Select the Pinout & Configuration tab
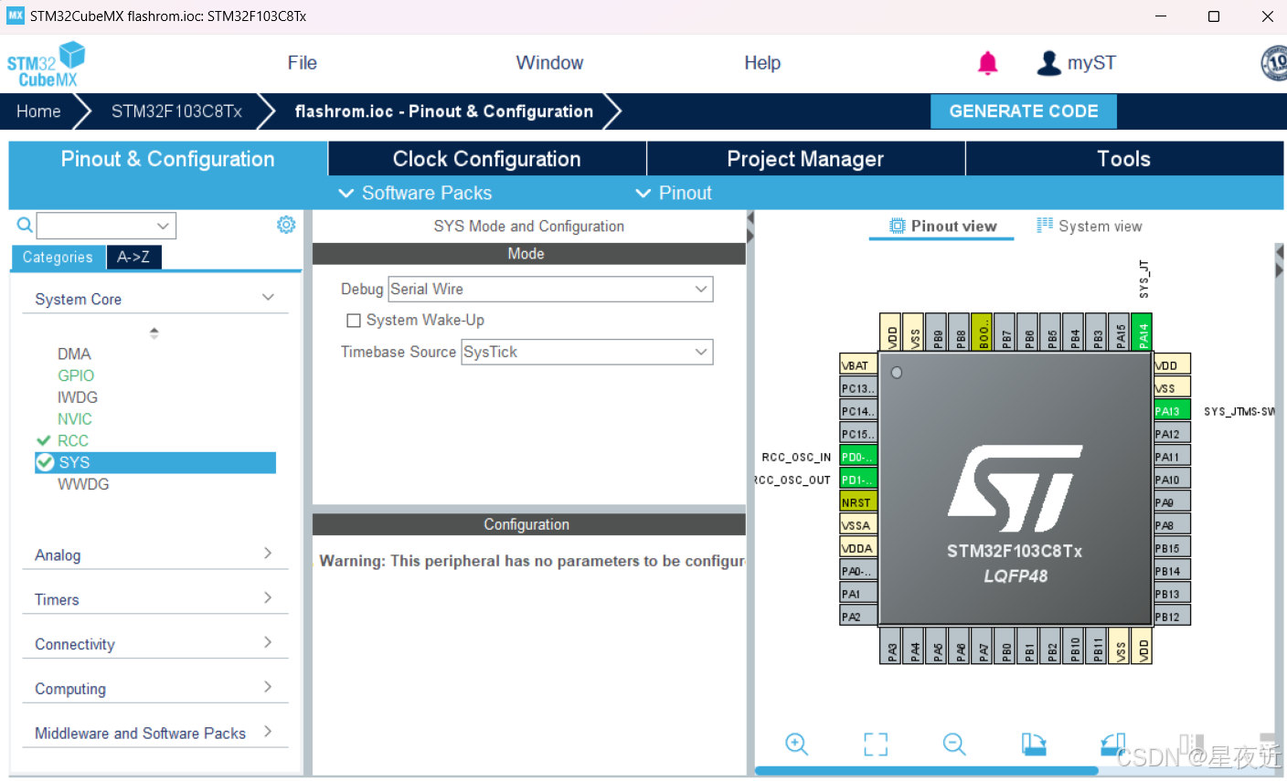 pyautogui.click(x=168, y=159)
